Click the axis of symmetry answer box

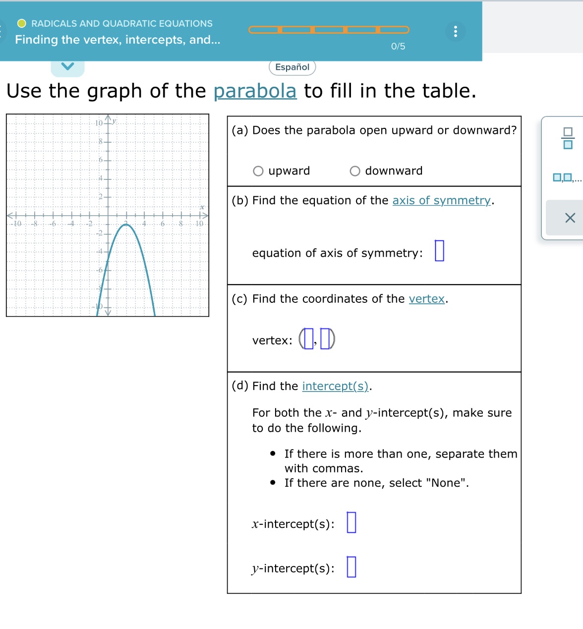(438, 251)
